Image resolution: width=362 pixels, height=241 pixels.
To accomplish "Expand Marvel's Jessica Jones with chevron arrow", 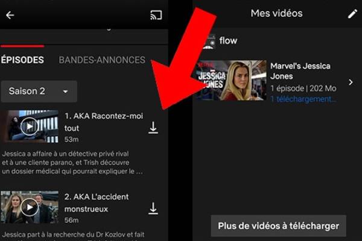I will [x=351, y=82].
